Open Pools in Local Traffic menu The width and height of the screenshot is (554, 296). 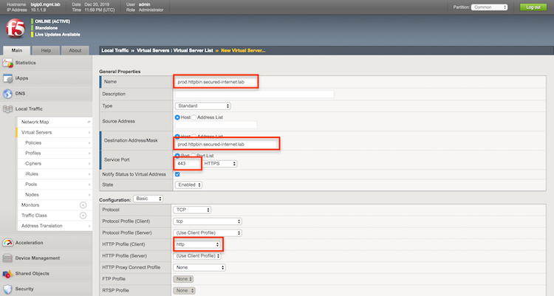click(x=33, y=185)
